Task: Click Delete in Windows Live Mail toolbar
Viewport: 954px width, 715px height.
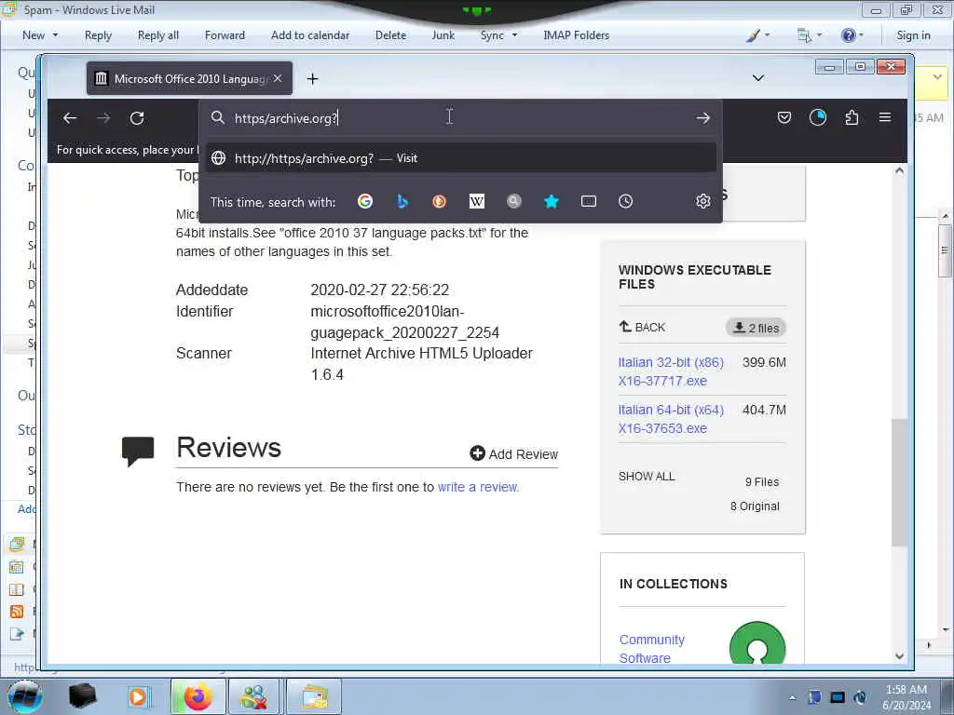Action: pyautogui.click(x=390, y=35)
